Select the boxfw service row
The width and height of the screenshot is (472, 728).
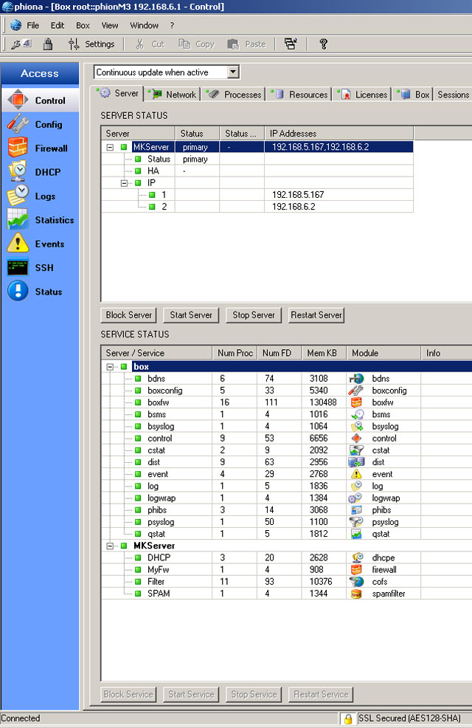(x=158, y=402)
